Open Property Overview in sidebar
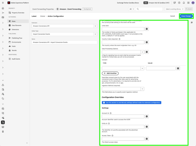This screenshot has width=196, height=146. pyautogui.click(x=18, y=13)
